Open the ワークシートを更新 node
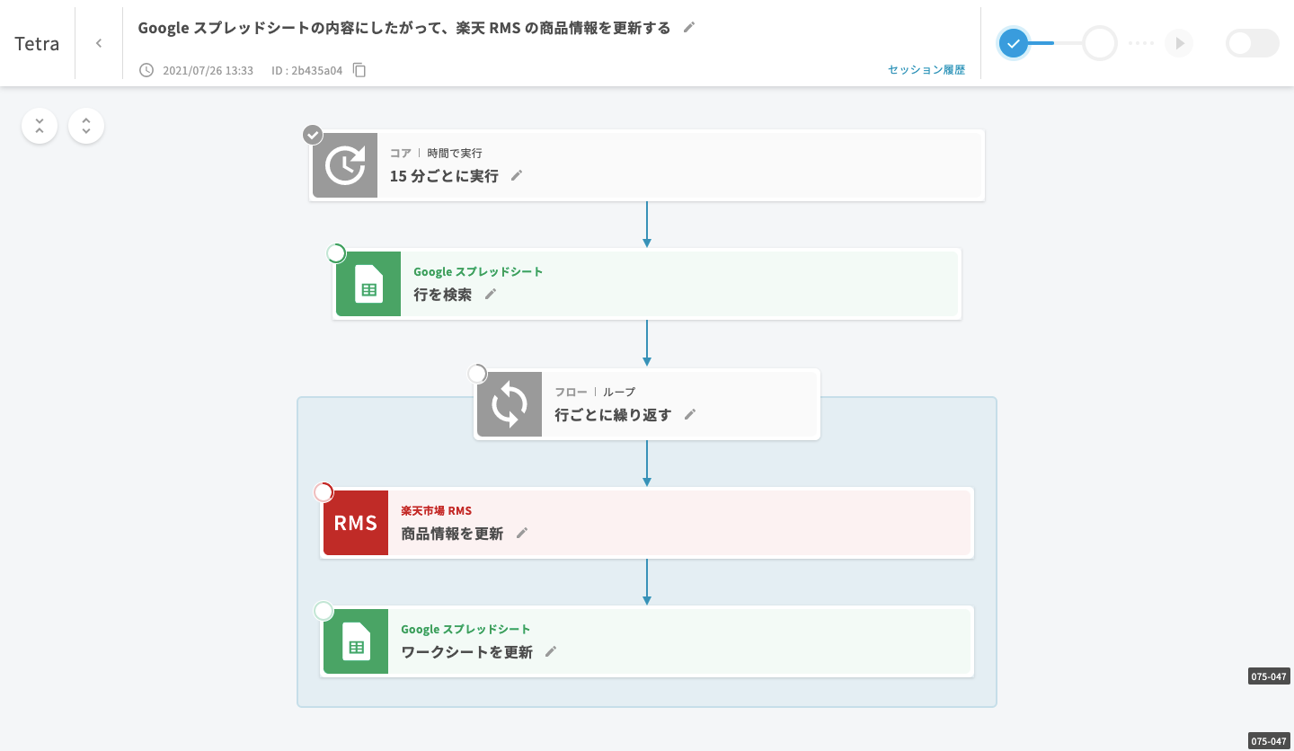 click(x=647, y=641)
